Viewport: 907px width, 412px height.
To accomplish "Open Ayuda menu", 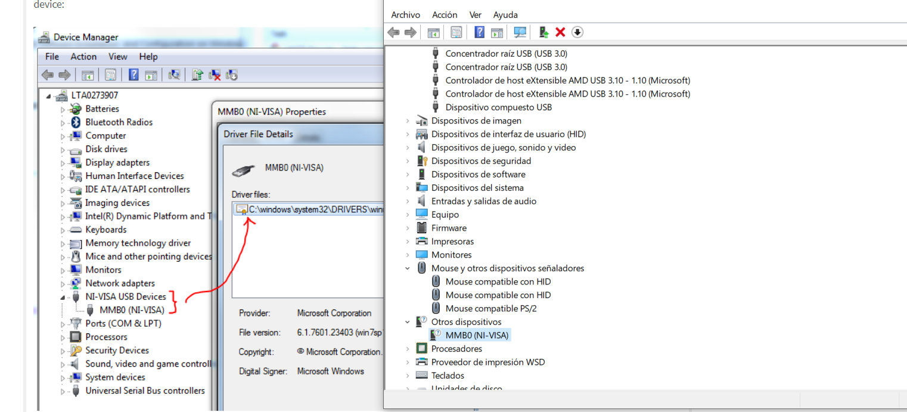I will tap(505, 15).
